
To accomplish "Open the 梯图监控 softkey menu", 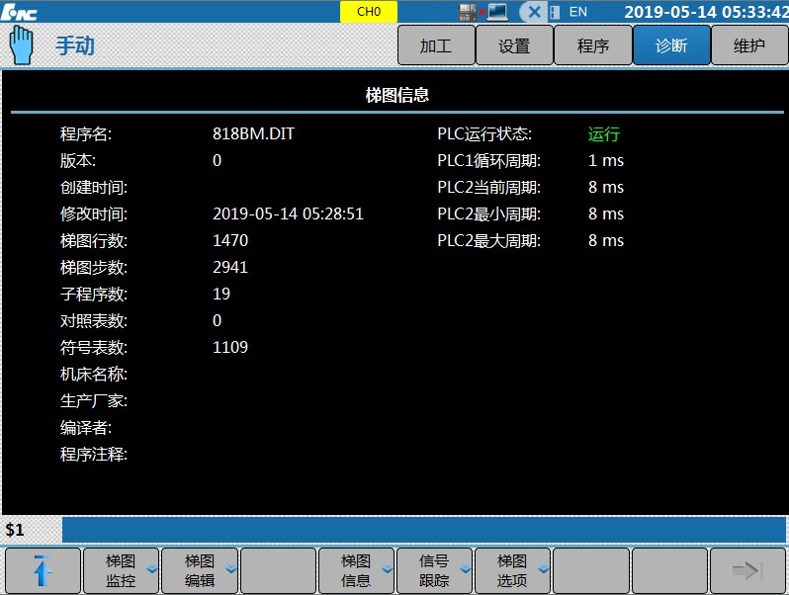I will 122,570.
